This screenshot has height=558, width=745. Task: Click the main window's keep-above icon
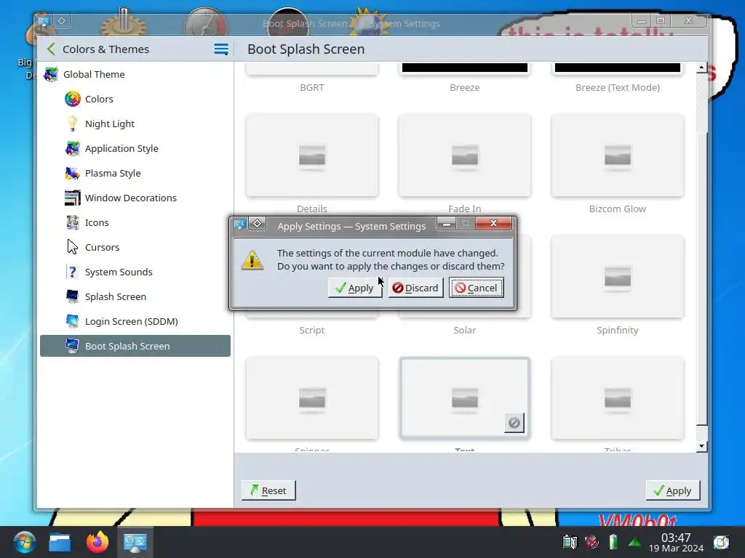click(x=61, y=20)
